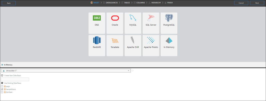Pick the MySQL dolphin icon

[133, 18]
